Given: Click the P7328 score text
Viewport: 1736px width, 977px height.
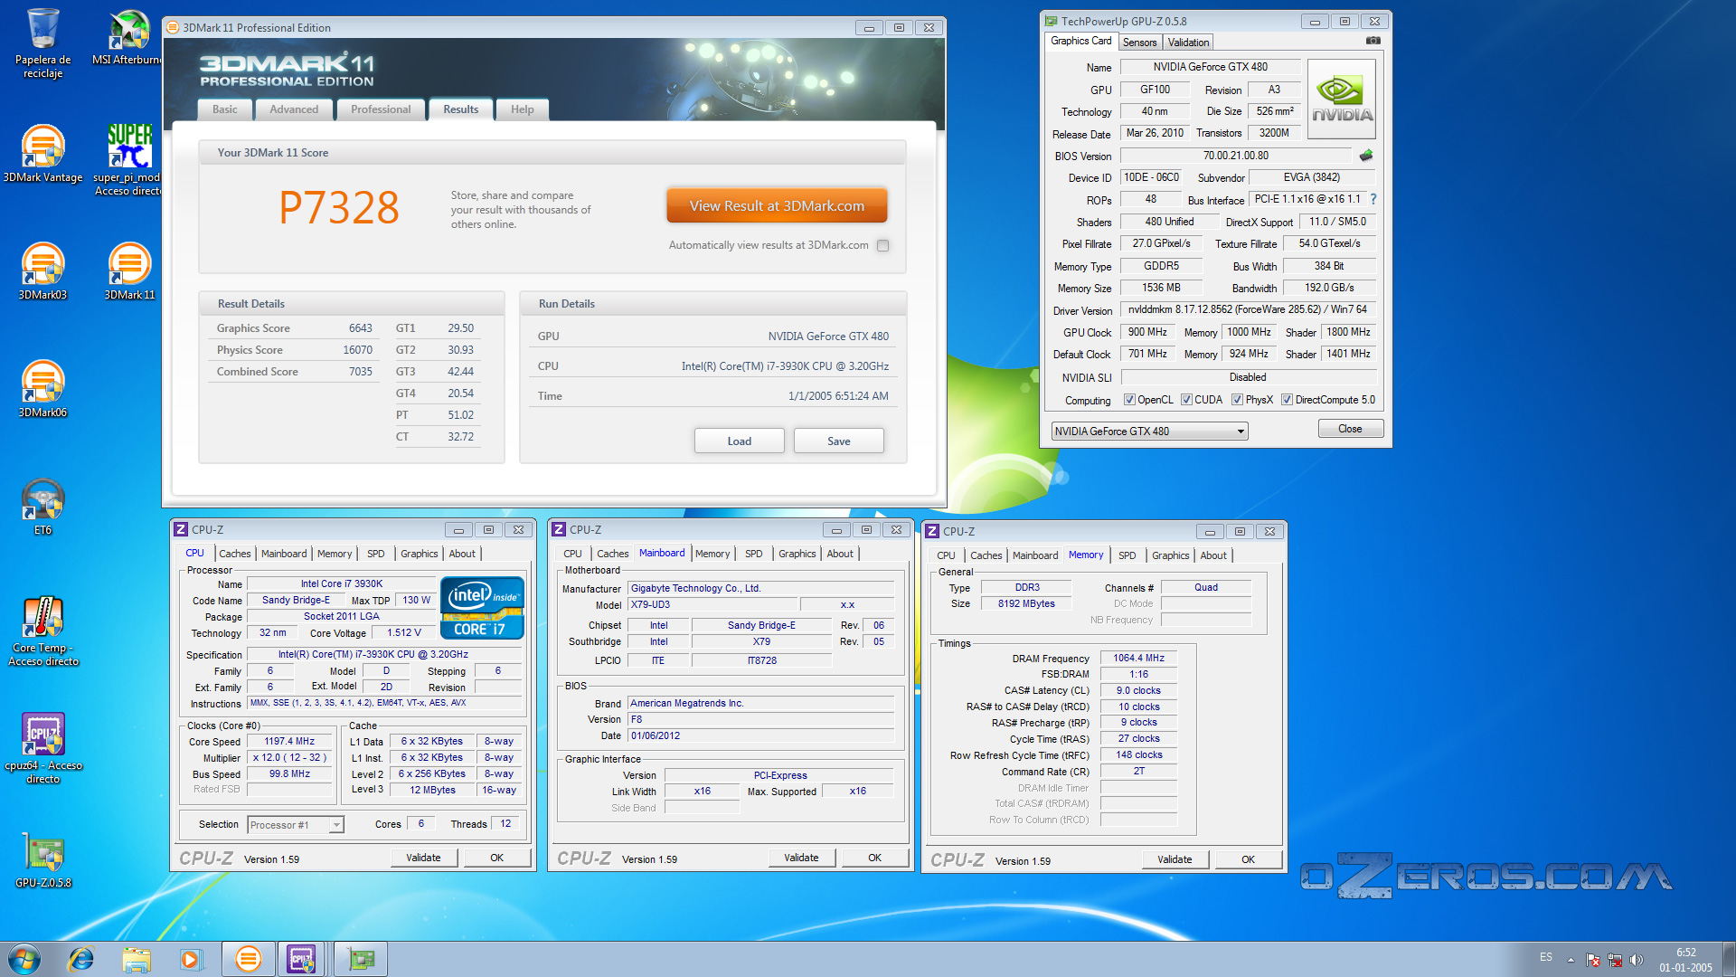Looking at the screenshot, I should pyautogui.click(x=339, y=207).
